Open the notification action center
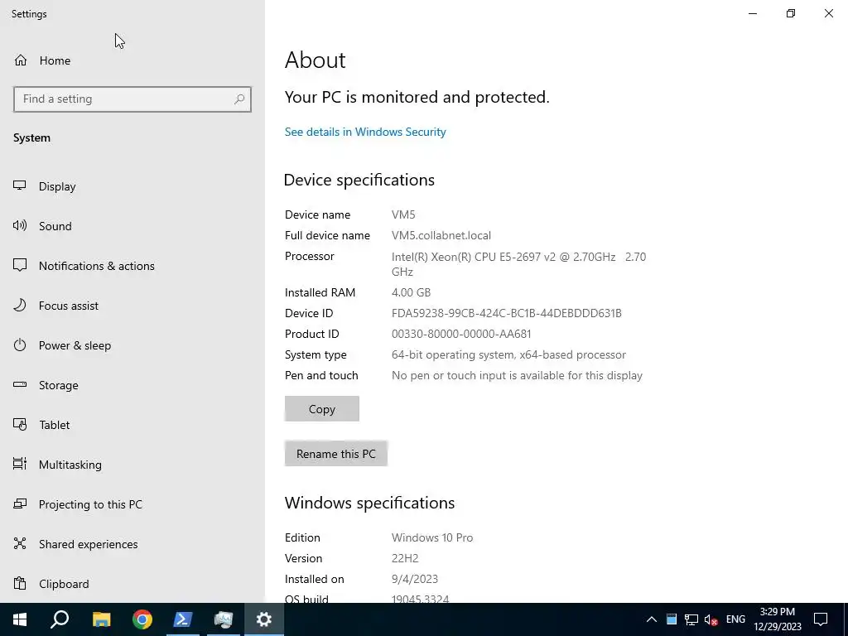 821,619
